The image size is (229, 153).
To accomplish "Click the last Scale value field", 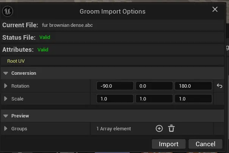I will click(193, 99).
